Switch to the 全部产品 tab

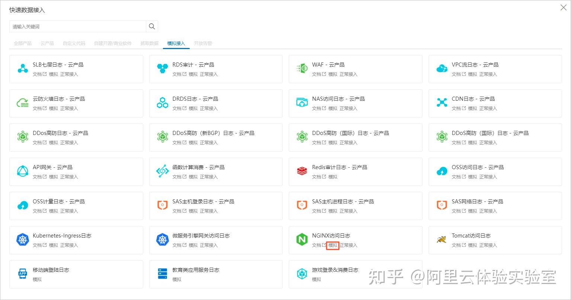pyautogui.click(x=23, y=43)
